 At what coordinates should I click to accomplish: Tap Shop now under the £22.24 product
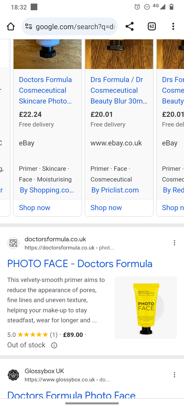click(35, 208)
